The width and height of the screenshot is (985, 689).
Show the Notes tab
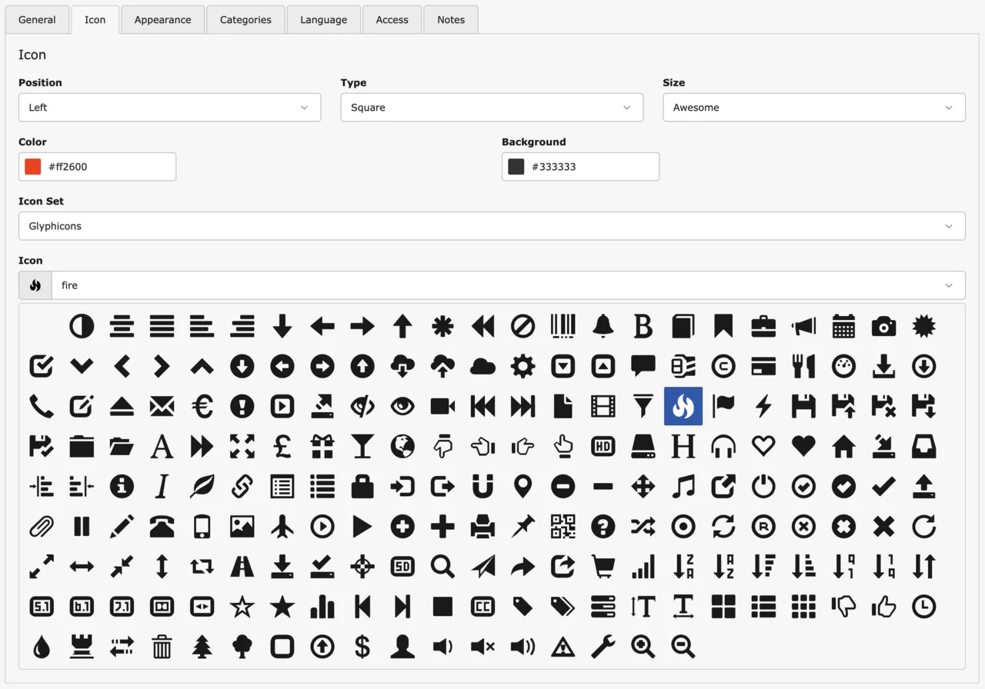point(451,20)
